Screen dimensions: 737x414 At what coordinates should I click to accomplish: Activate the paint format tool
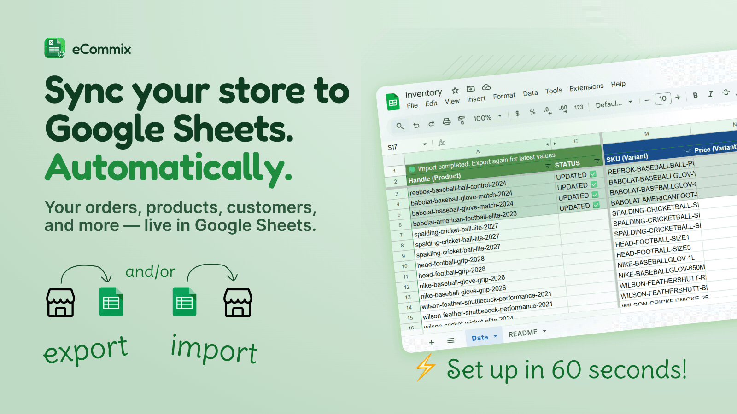coord(461,120)
